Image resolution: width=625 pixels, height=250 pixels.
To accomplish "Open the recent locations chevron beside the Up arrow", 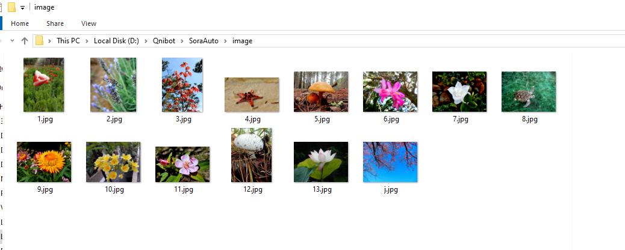I will [12, 41].
